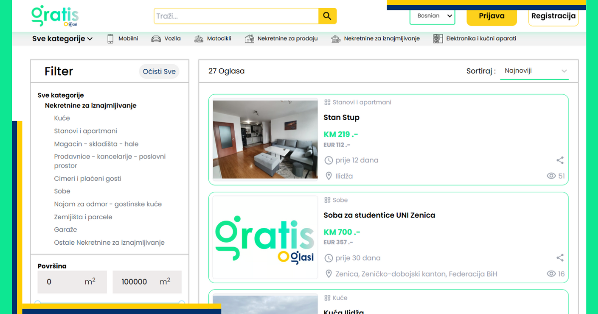Filter by Najam za odmor - gostinske kuće
This screenshot has height=314, width=598.
click(108, 204)
